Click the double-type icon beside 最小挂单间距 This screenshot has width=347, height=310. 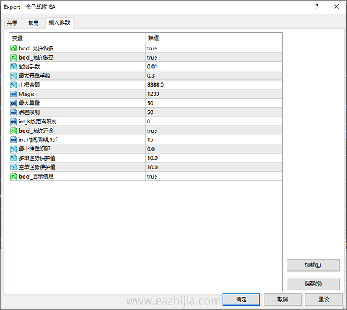click(x=14, y=149)
